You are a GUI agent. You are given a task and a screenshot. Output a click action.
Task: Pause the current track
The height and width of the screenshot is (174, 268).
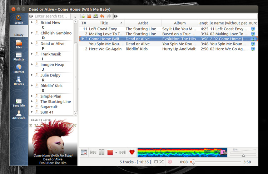coord(102,152)
